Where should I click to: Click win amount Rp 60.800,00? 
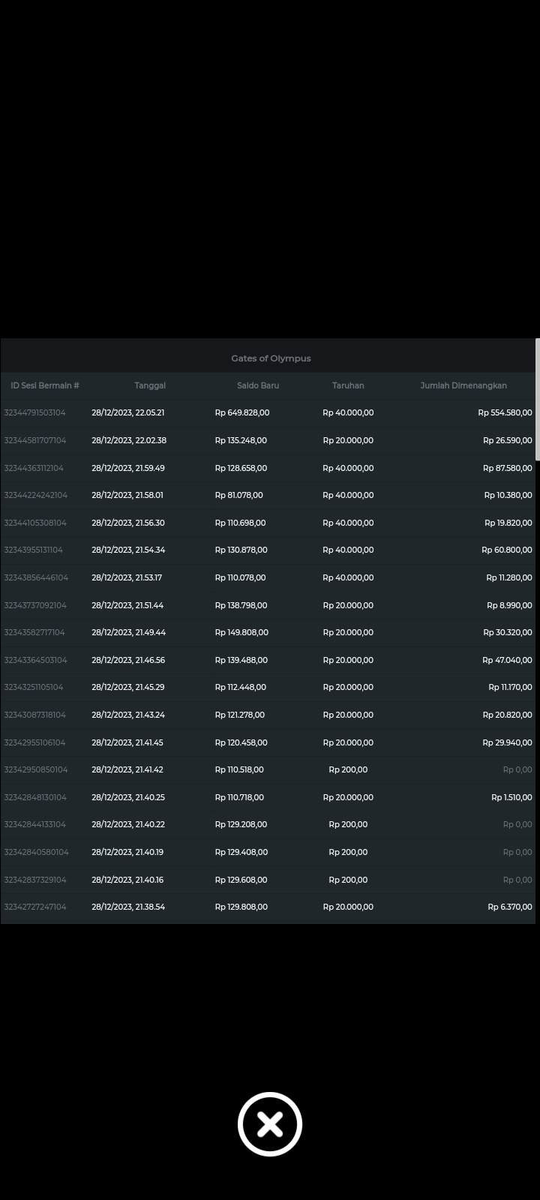507,550
